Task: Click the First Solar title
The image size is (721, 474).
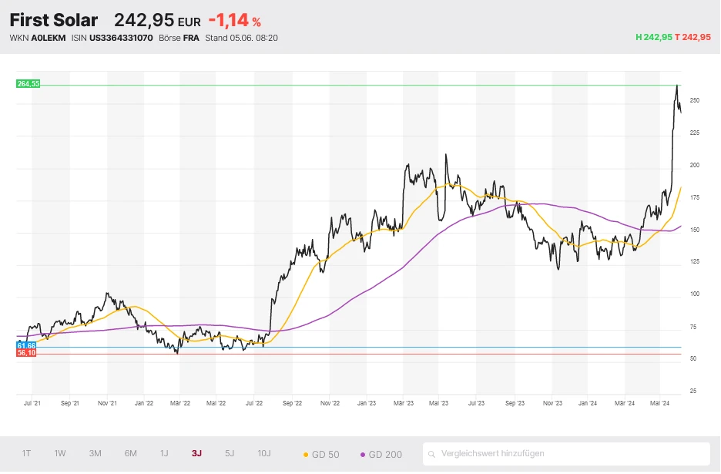Action: click(x=54, y=20)
